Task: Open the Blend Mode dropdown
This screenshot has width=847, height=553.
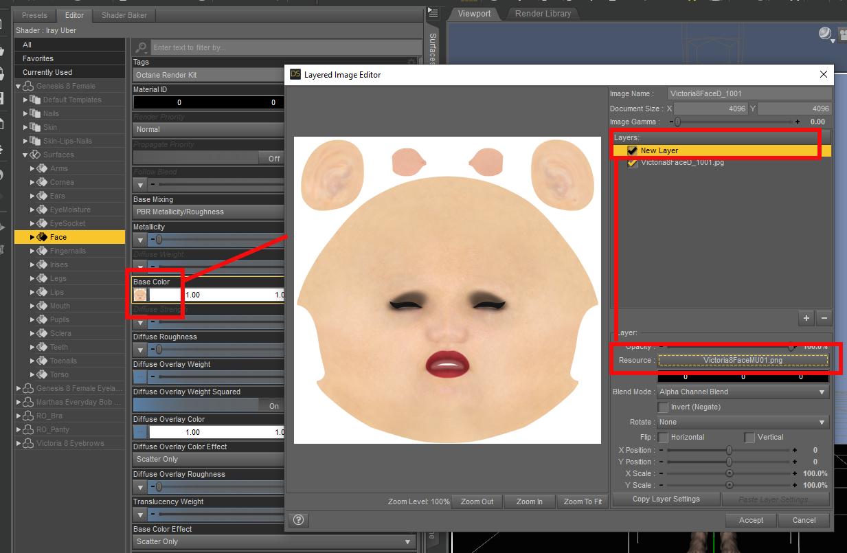Action: 743,392
